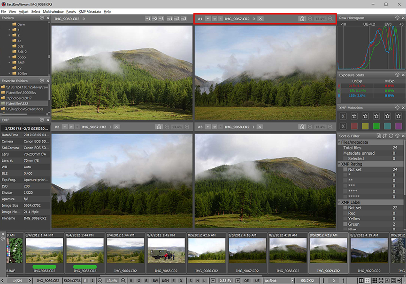Check the Green XMP Label filter checkbox
The height and width of the screenshot is (284, 406).
[345, 224]
